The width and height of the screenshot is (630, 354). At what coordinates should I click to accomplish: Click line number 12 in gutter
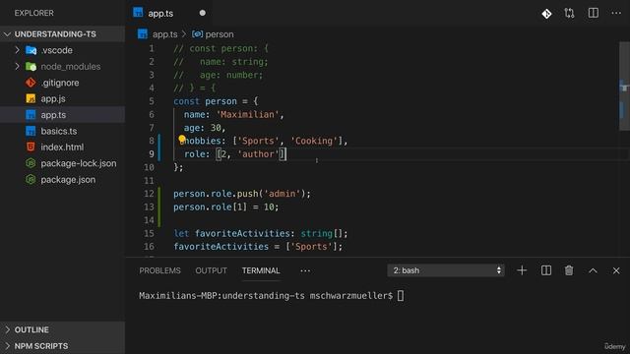click(149, 194)
